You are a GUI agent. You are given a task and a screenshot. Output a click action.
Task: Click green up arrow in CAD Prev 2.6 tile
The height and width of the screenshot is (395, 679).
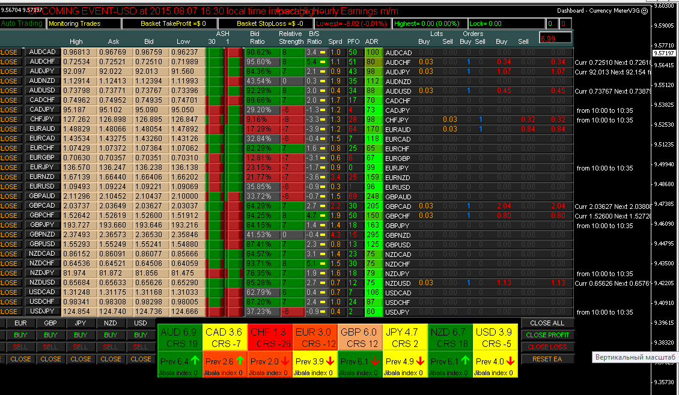[x=240, y=360]
